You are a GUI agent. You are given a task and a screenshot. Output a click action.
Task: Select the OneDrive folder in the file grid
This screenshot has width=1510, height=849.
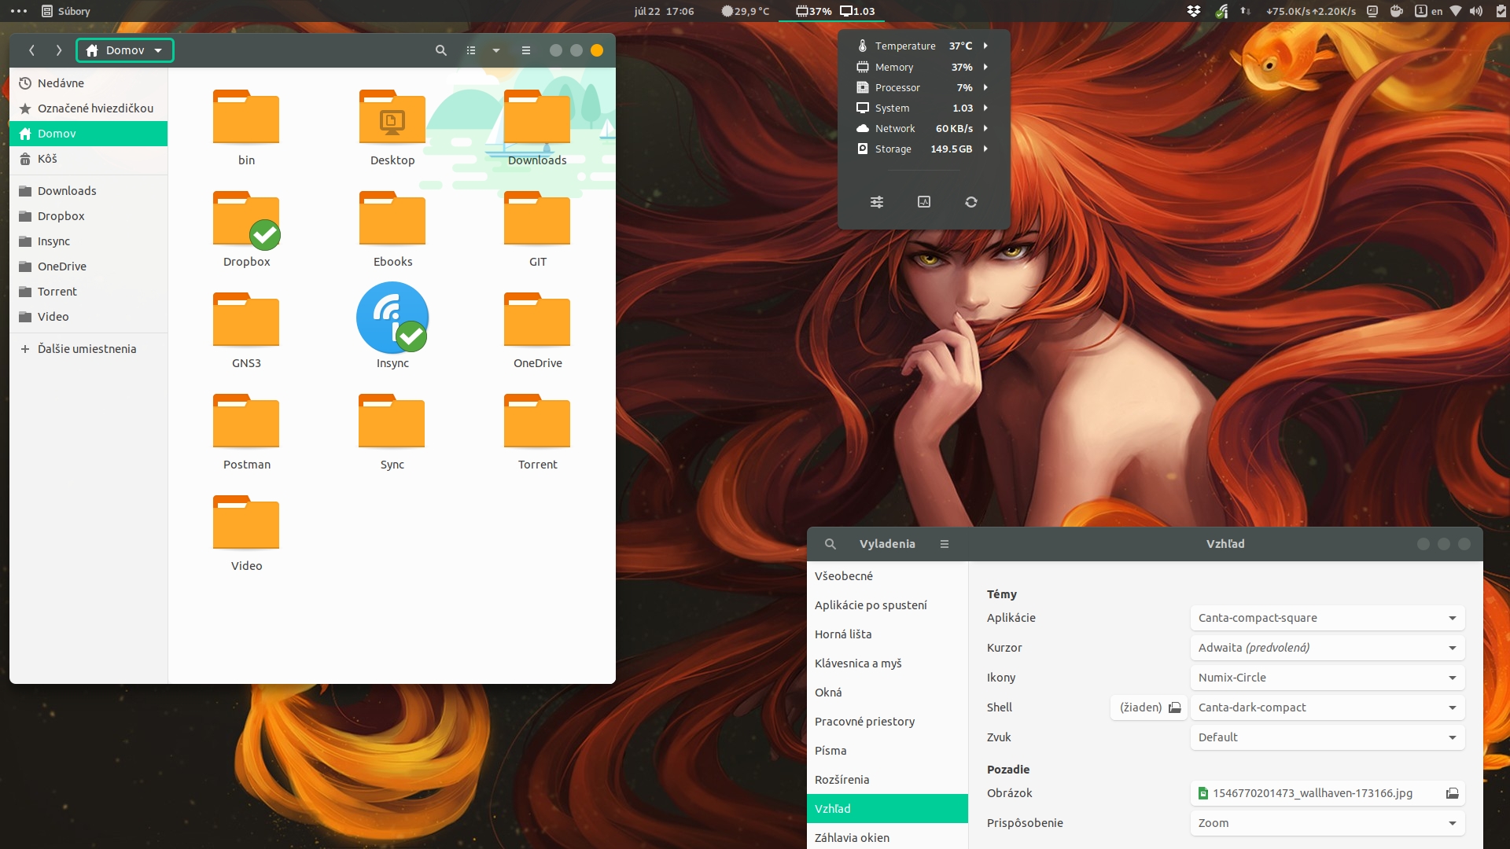click(x=537, y=320)
